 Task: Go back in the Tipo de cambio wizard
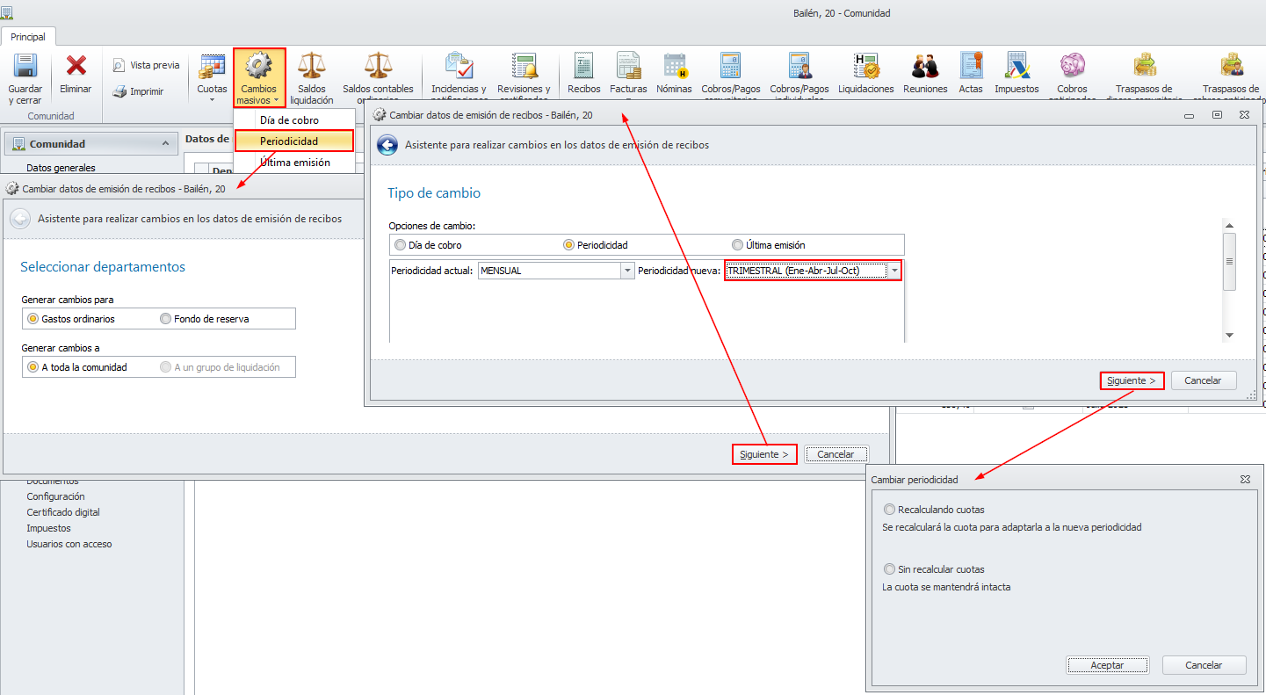coord(387,146)
